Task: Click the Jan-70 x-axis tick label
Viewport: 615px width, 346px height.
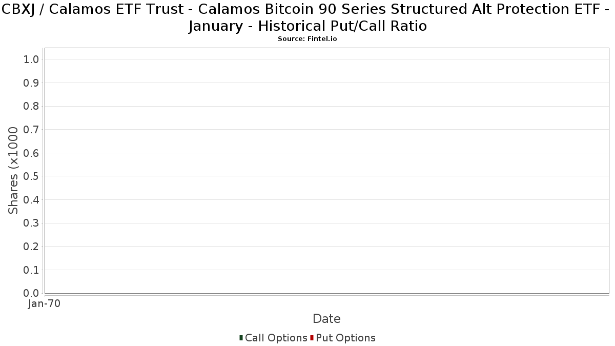Action: (45, 304)
